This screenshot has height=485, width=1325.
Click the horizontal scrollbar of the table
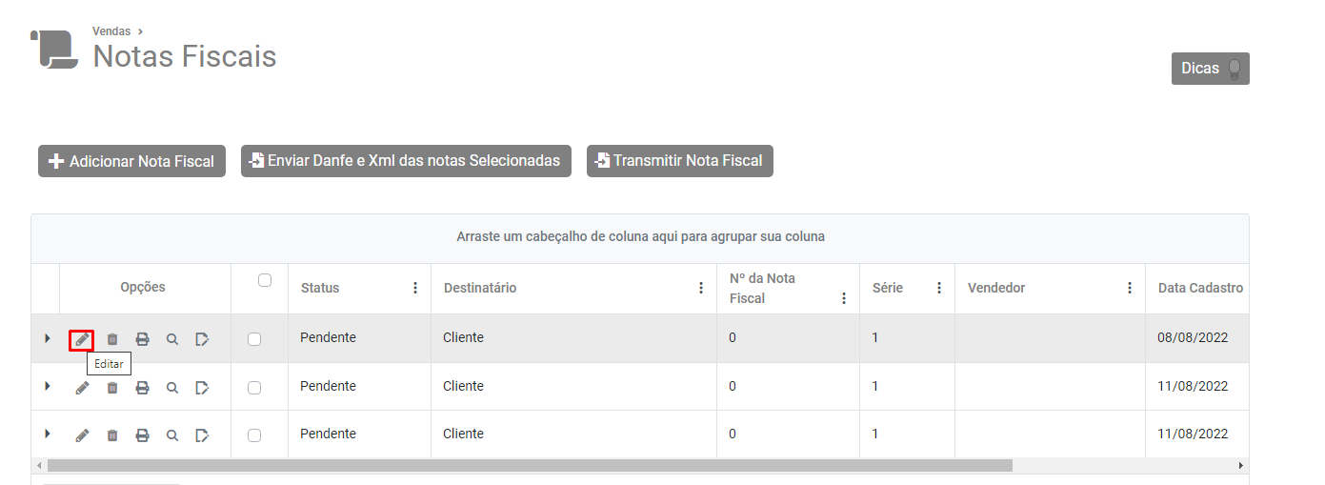[x=529, y=465]
